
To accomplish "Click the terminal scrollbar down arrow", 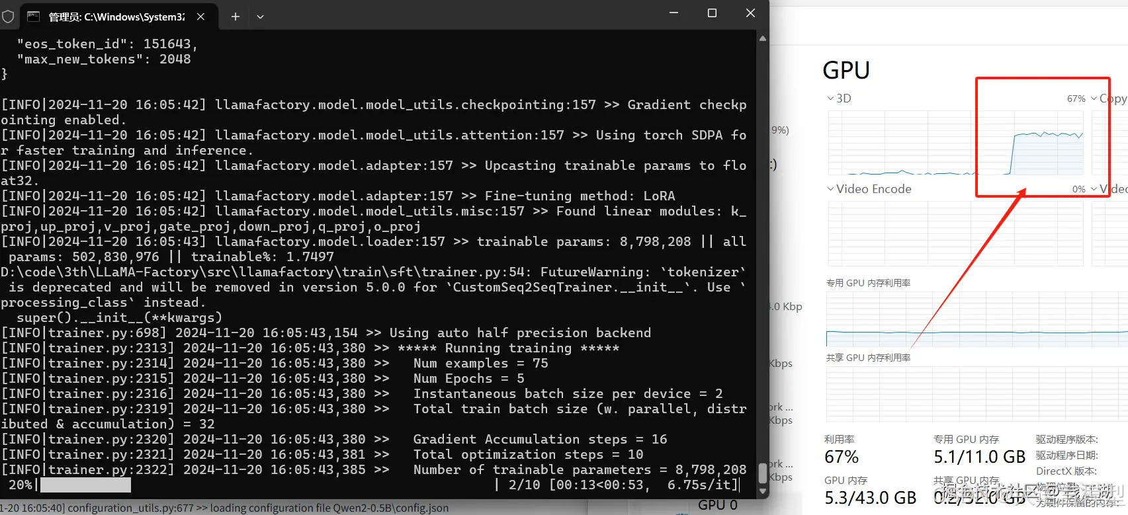I will point(763,491).
